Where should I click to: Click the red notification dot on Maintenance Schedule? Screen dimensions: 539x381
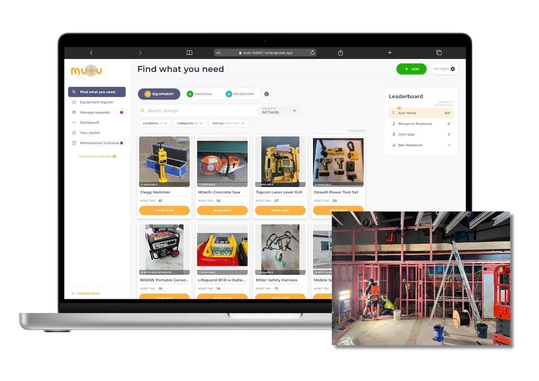[x=121, y=143]
